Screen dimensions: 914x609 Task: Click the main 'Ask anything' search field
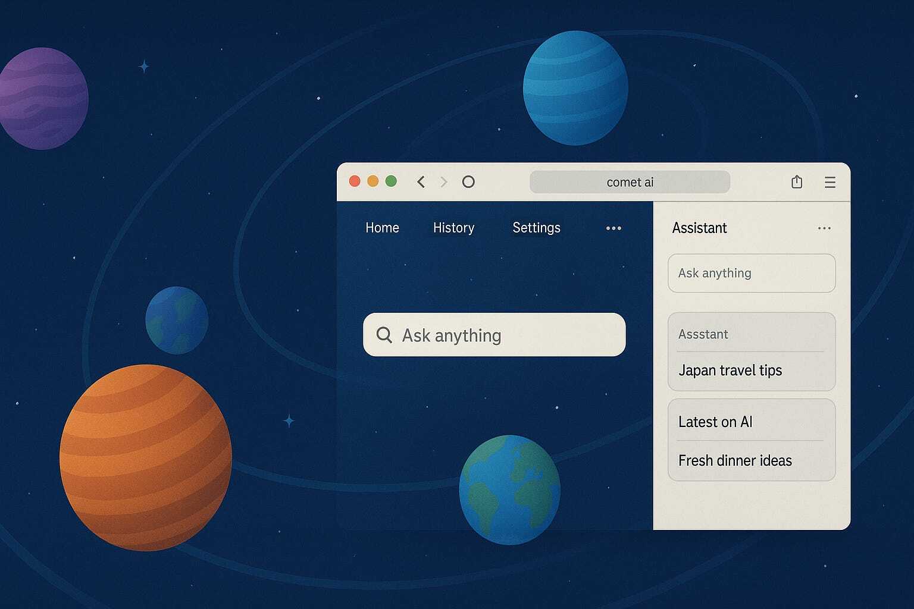[x=506, y=335]
